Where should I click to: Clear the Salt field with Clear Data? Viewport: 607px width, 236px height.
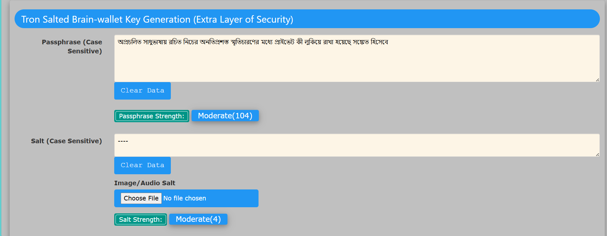142,166
